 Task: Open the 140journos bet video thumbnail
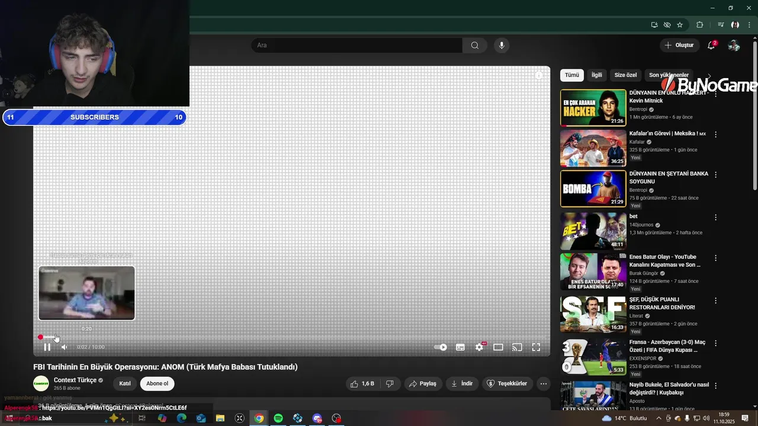click(593, 231)
